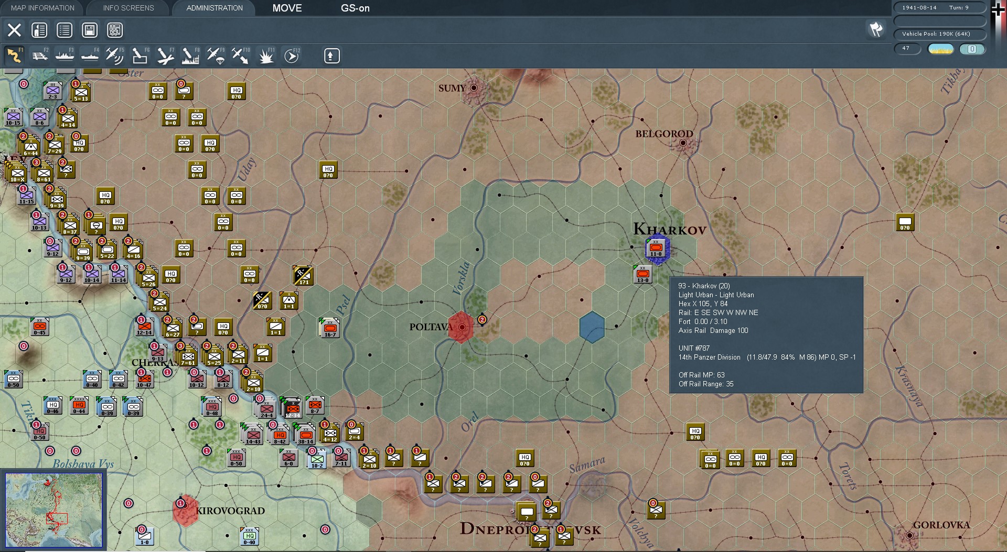
Task: Click the blue highlighted hex east of Poltava
Action: 592,327
